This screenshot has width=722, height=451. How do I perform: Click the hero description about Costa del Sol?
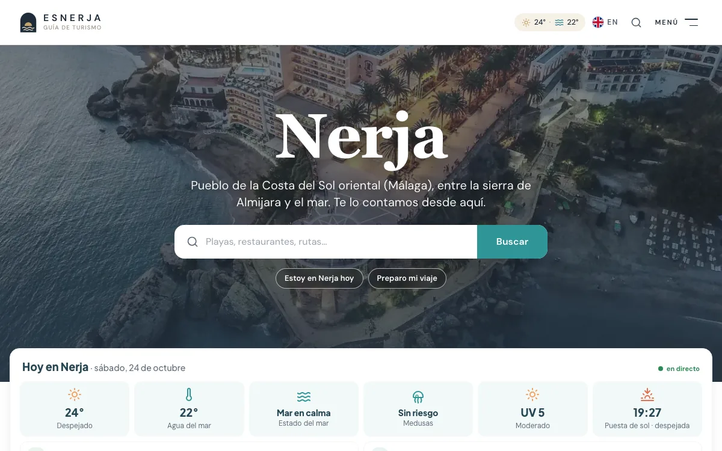[x=361, y=194]
